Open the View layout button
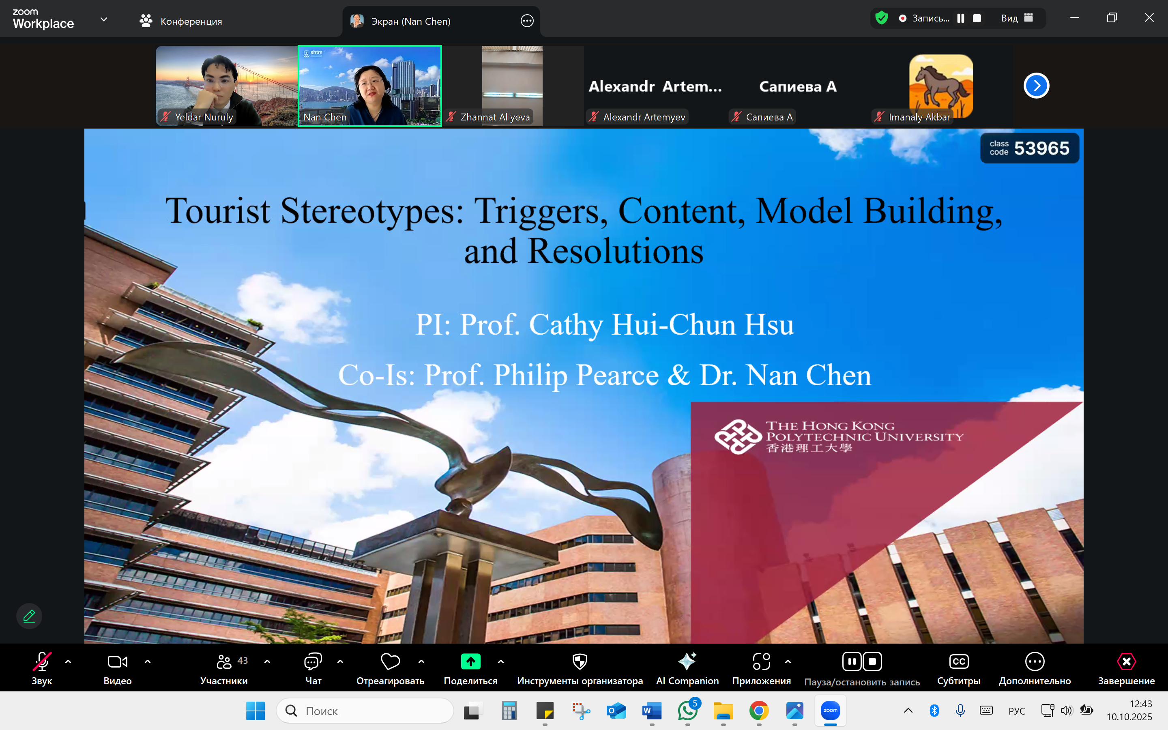 (1016, 18)
